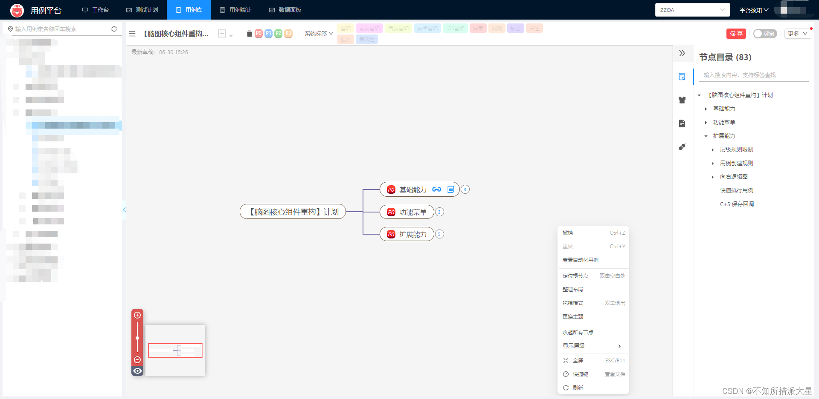
Task: Set priority with the blue P1 badge
Action: tap(268, 33)
